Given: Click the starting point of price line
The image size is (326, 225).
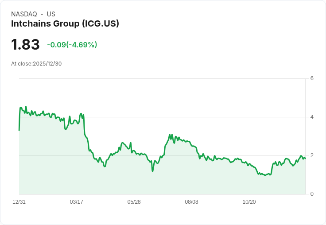Looking at the screenshot, I should [19, 130].
